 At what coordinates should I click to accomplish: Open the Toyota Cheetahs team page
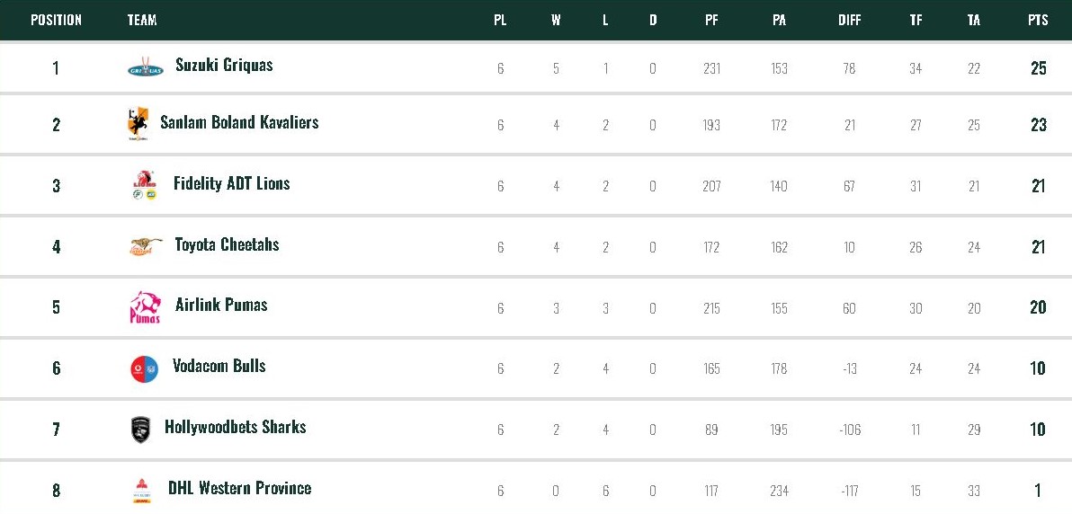pos(227,244)
